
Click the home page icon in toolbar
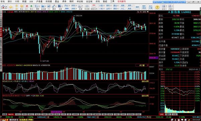(3, 7)
